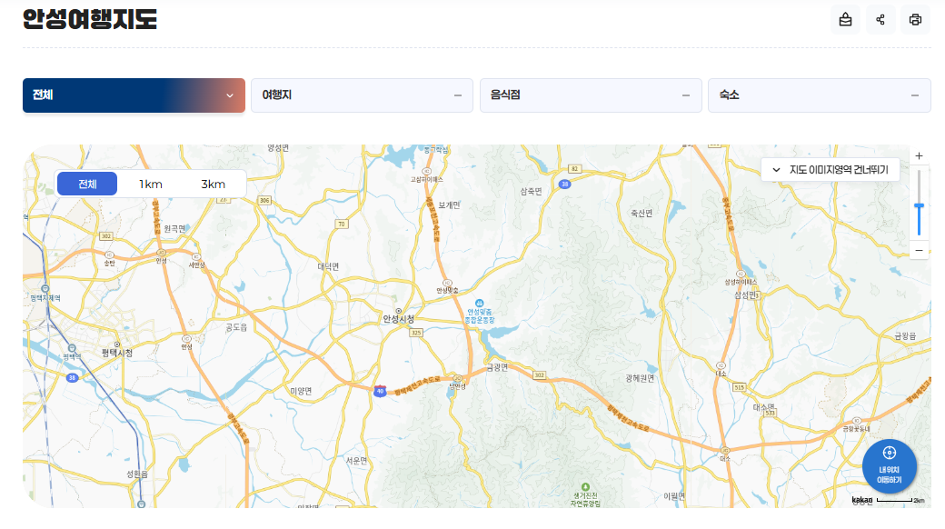
Task: Click the 지도 이미지영역 건너뛰기 link
Action: pos(831,169)
